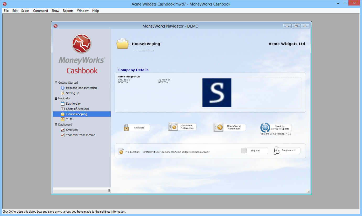
Task: Open MoneyWorks Preferences
Action: (x=234, y=127)
